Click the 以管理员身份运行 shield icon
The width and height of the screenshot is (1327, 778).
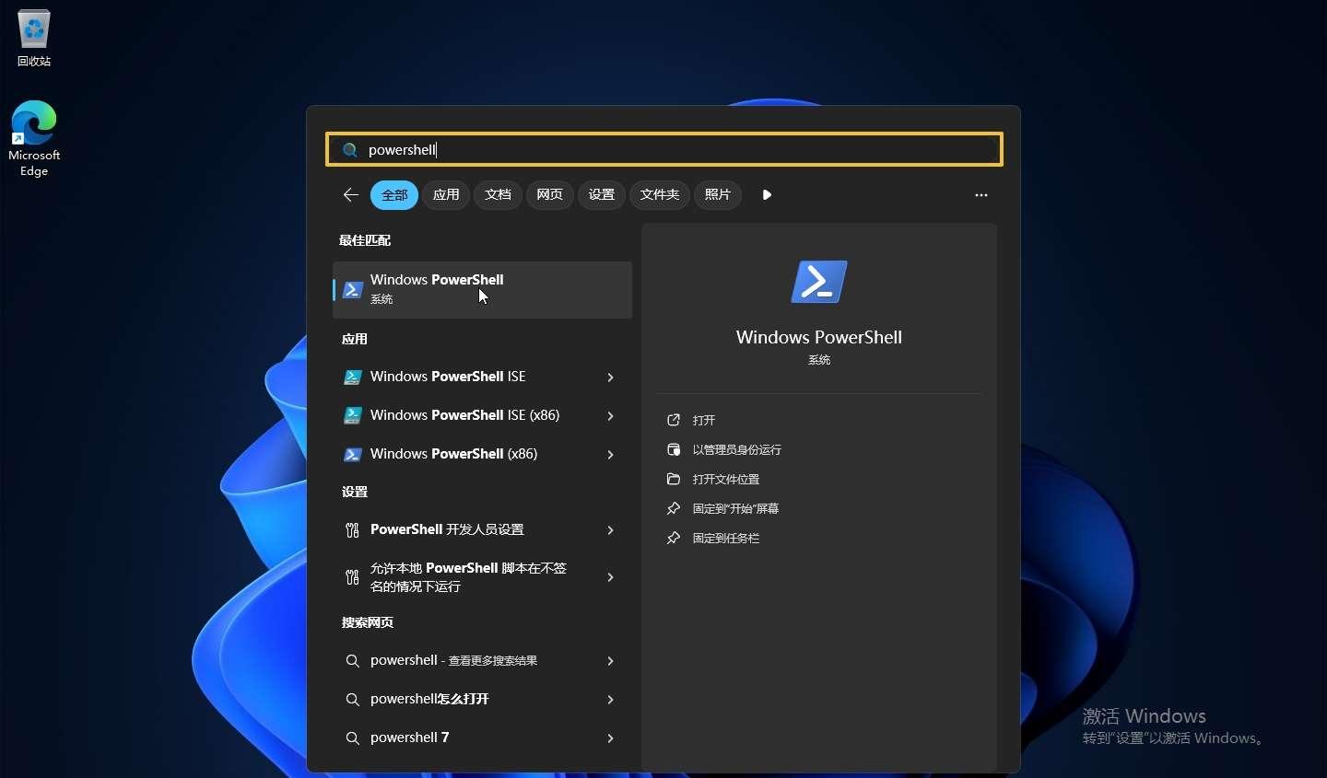click(x=674, y=449)
